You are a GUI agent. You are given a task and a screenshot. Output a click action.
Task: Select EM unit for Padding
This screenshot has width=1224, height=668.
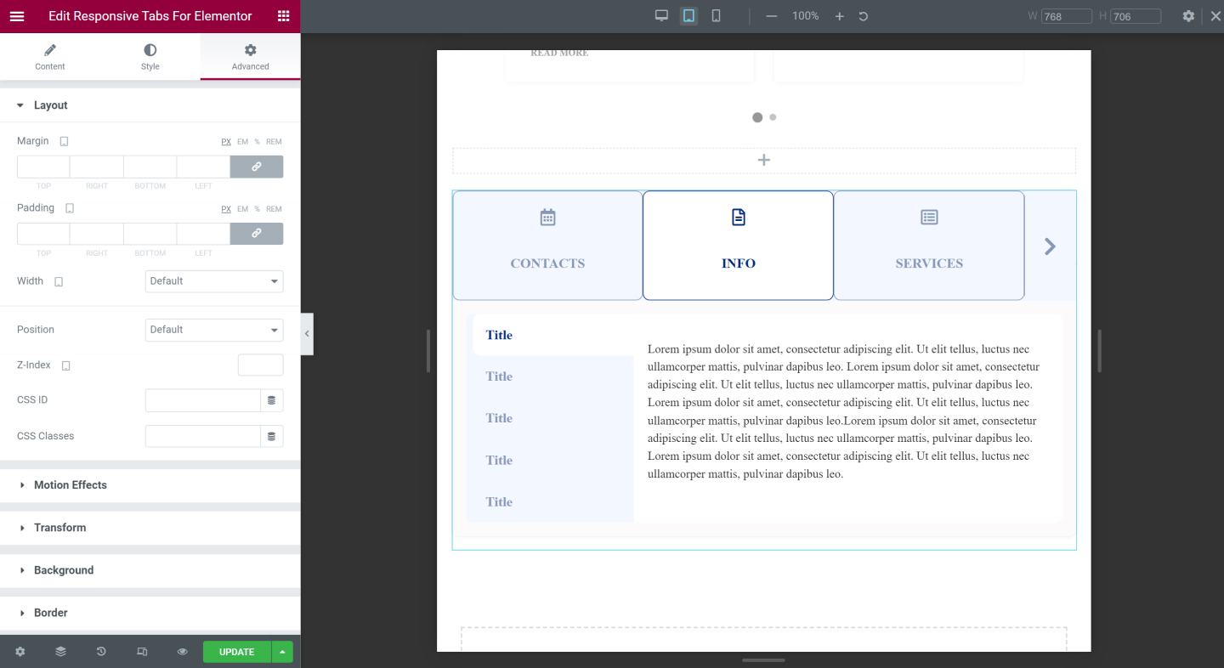point(242,209)
